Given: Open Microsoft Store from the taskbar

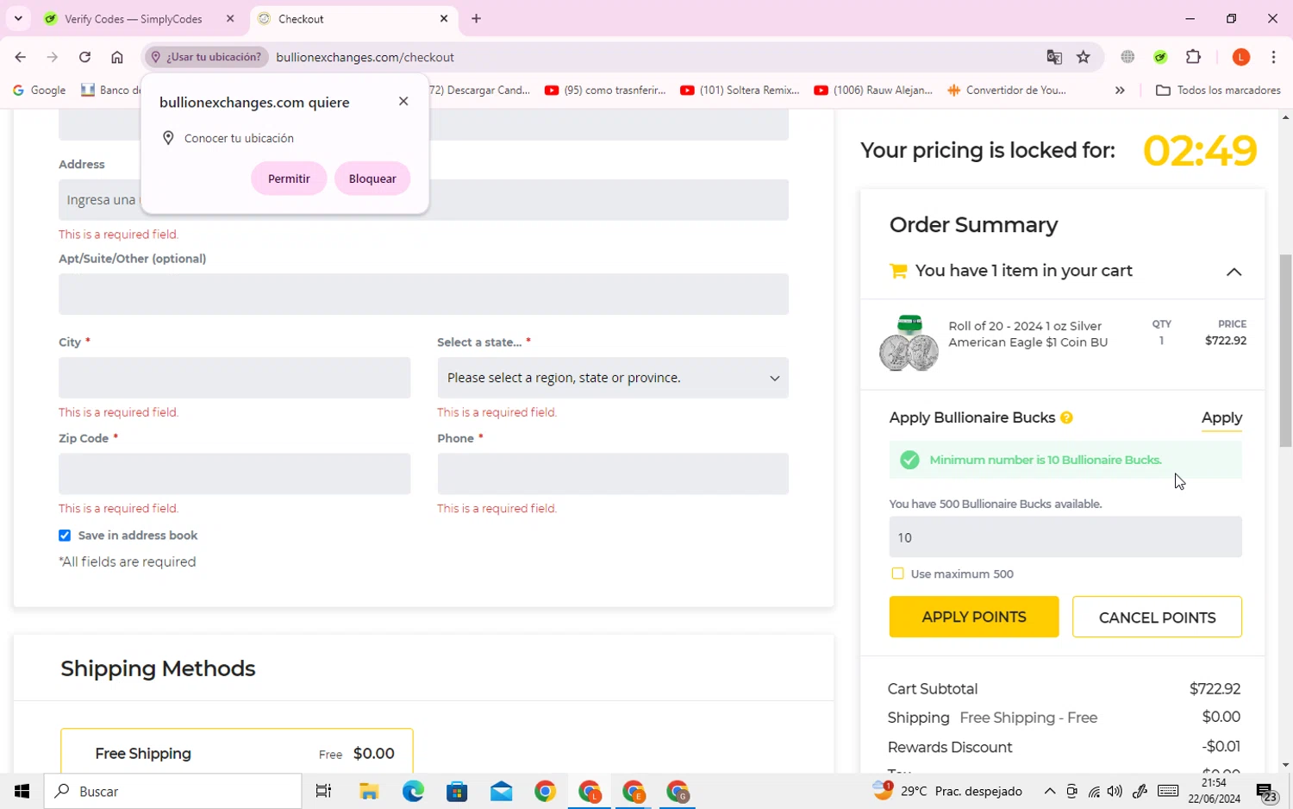Looking at the screenshot, I should 457,791.
